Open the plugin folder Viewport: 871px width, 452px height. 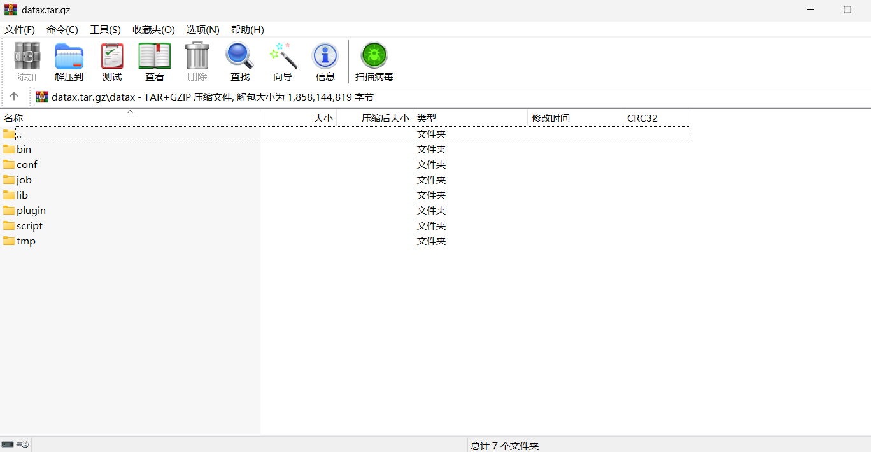tap(31, 210)
